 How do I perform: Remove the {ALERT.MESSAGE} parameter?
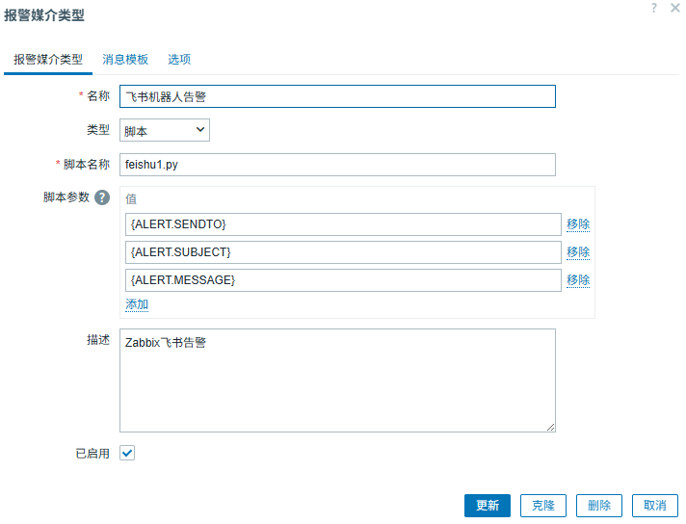pyautogui.click(x=578, y=280)
